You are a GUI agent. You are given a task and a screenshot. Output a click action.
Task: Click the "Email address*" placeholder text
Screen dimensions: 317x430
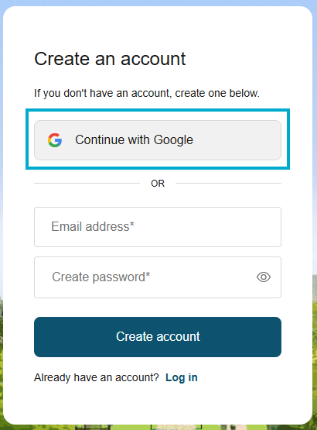click(x=93, y=227)
